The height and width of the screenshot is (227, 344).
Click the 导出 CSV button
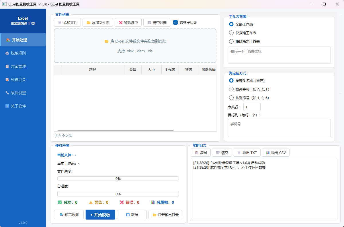pyautogui.click(x=275, y=153)
